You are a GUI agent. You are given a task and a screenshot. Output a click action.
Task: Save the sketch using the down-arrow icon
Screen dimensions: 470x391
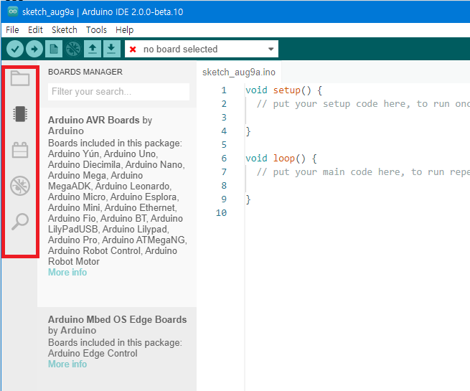click(x=111, y=49)
